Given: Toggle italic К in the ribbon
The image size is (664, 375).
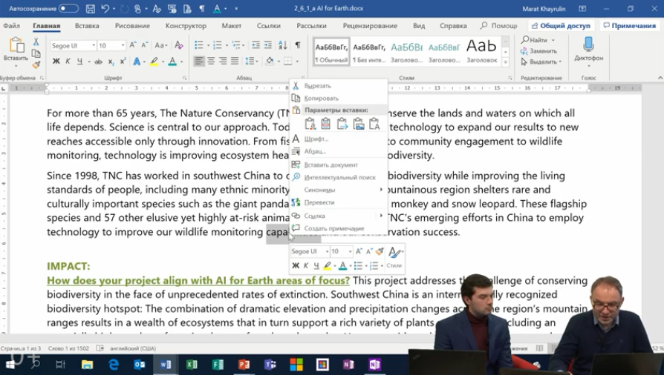Looking at the screenshot, I should point(68,62).
